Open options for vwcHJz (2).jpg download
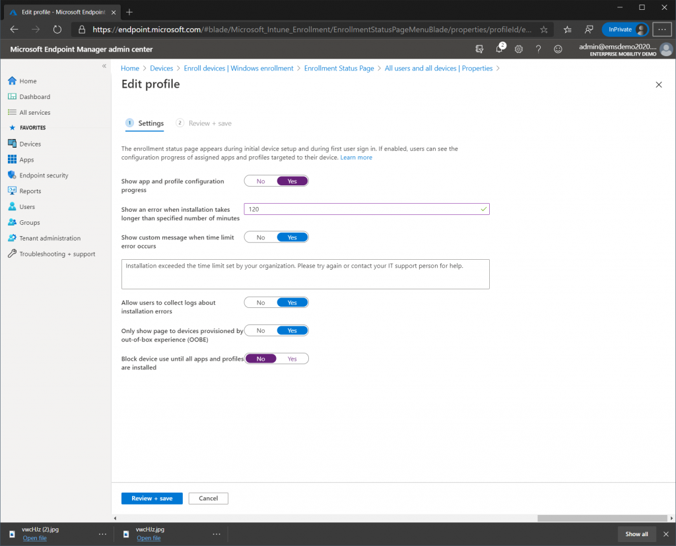This screenshot has height=546, width=676. tap(102, 534)
